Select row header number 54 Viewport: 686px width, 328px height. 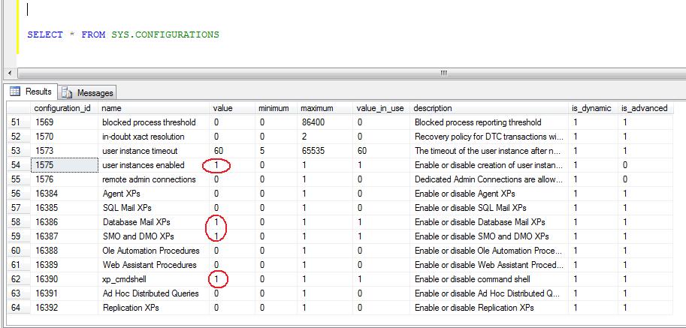[x=18, y=165]
